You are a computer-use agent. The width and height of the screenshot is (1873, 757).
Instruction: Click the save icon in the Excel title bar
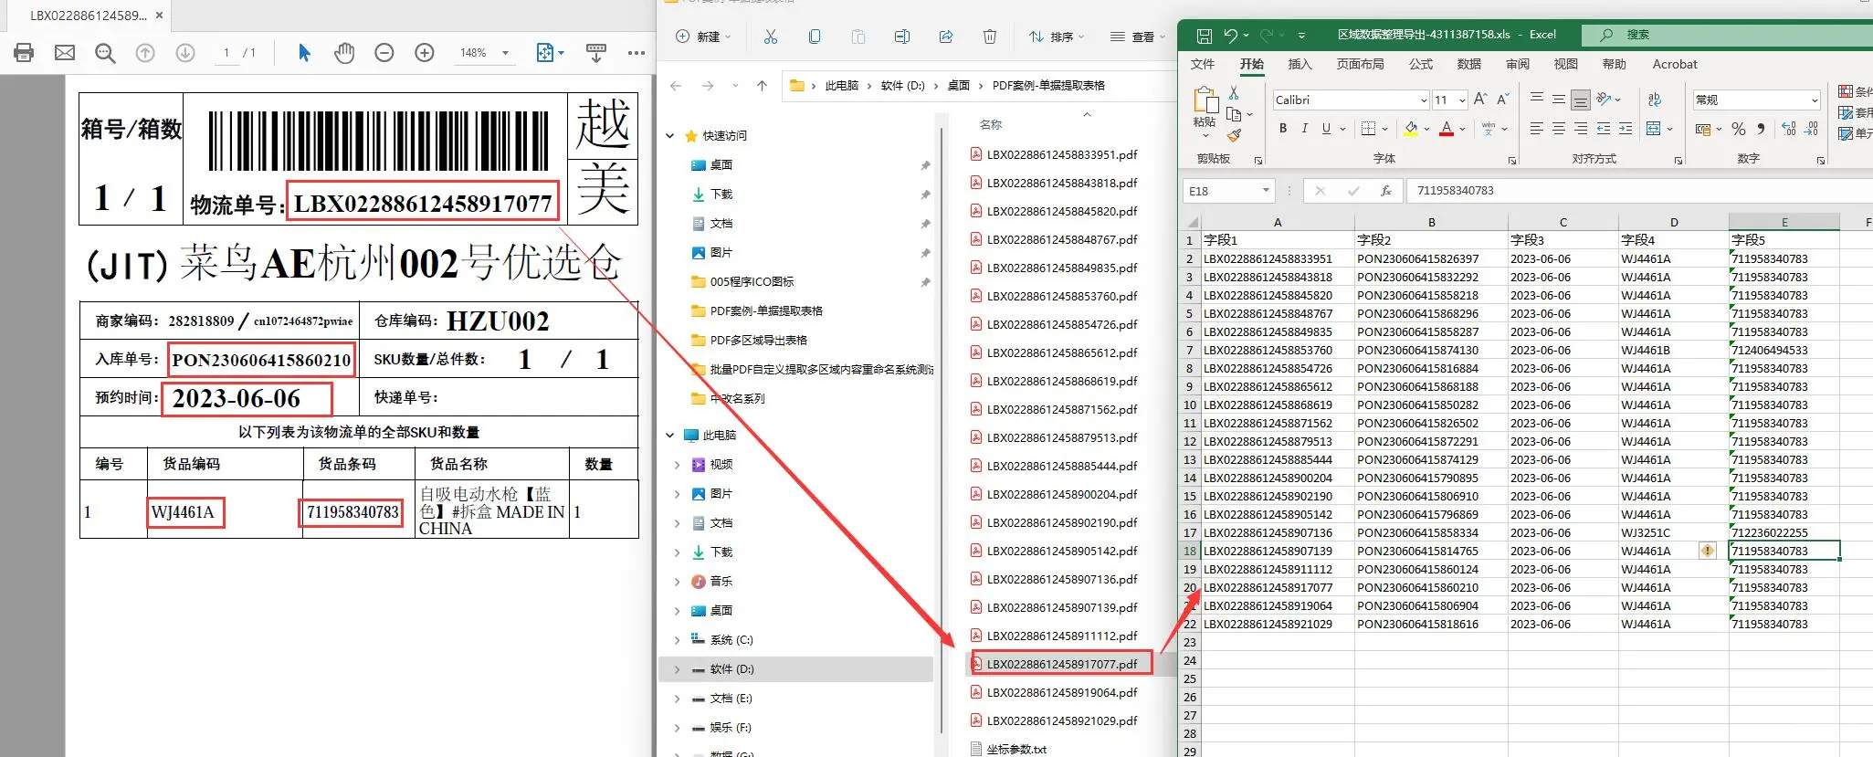tap(1205, 36)
